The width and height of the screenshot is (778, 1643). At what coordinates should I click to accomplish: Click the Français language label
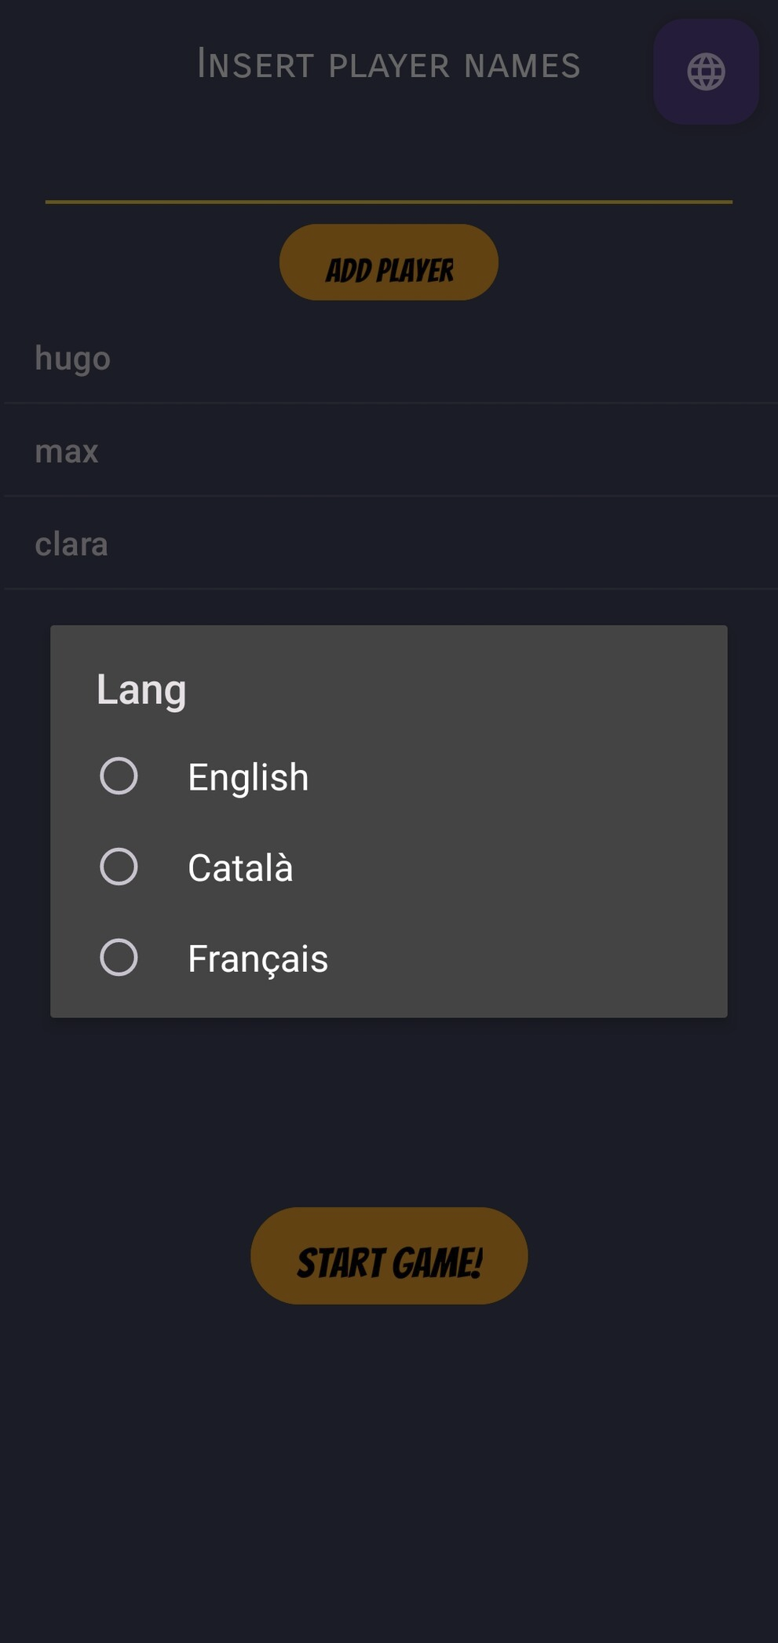(x=258, y=958)
